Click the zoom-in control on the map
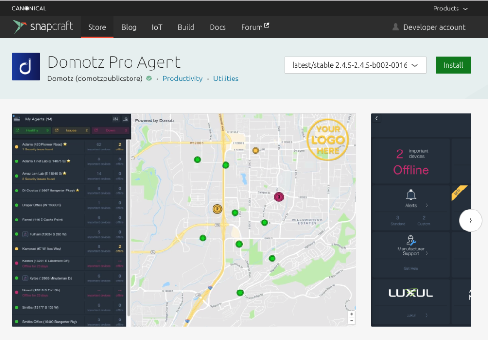Viewport: 488px width, 340px height. pyautogui.click(x=352, y=314)
